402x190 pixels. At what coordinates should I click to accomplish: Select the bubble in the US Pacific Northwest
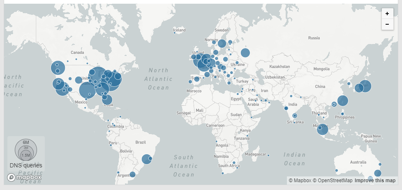point(58,67)
